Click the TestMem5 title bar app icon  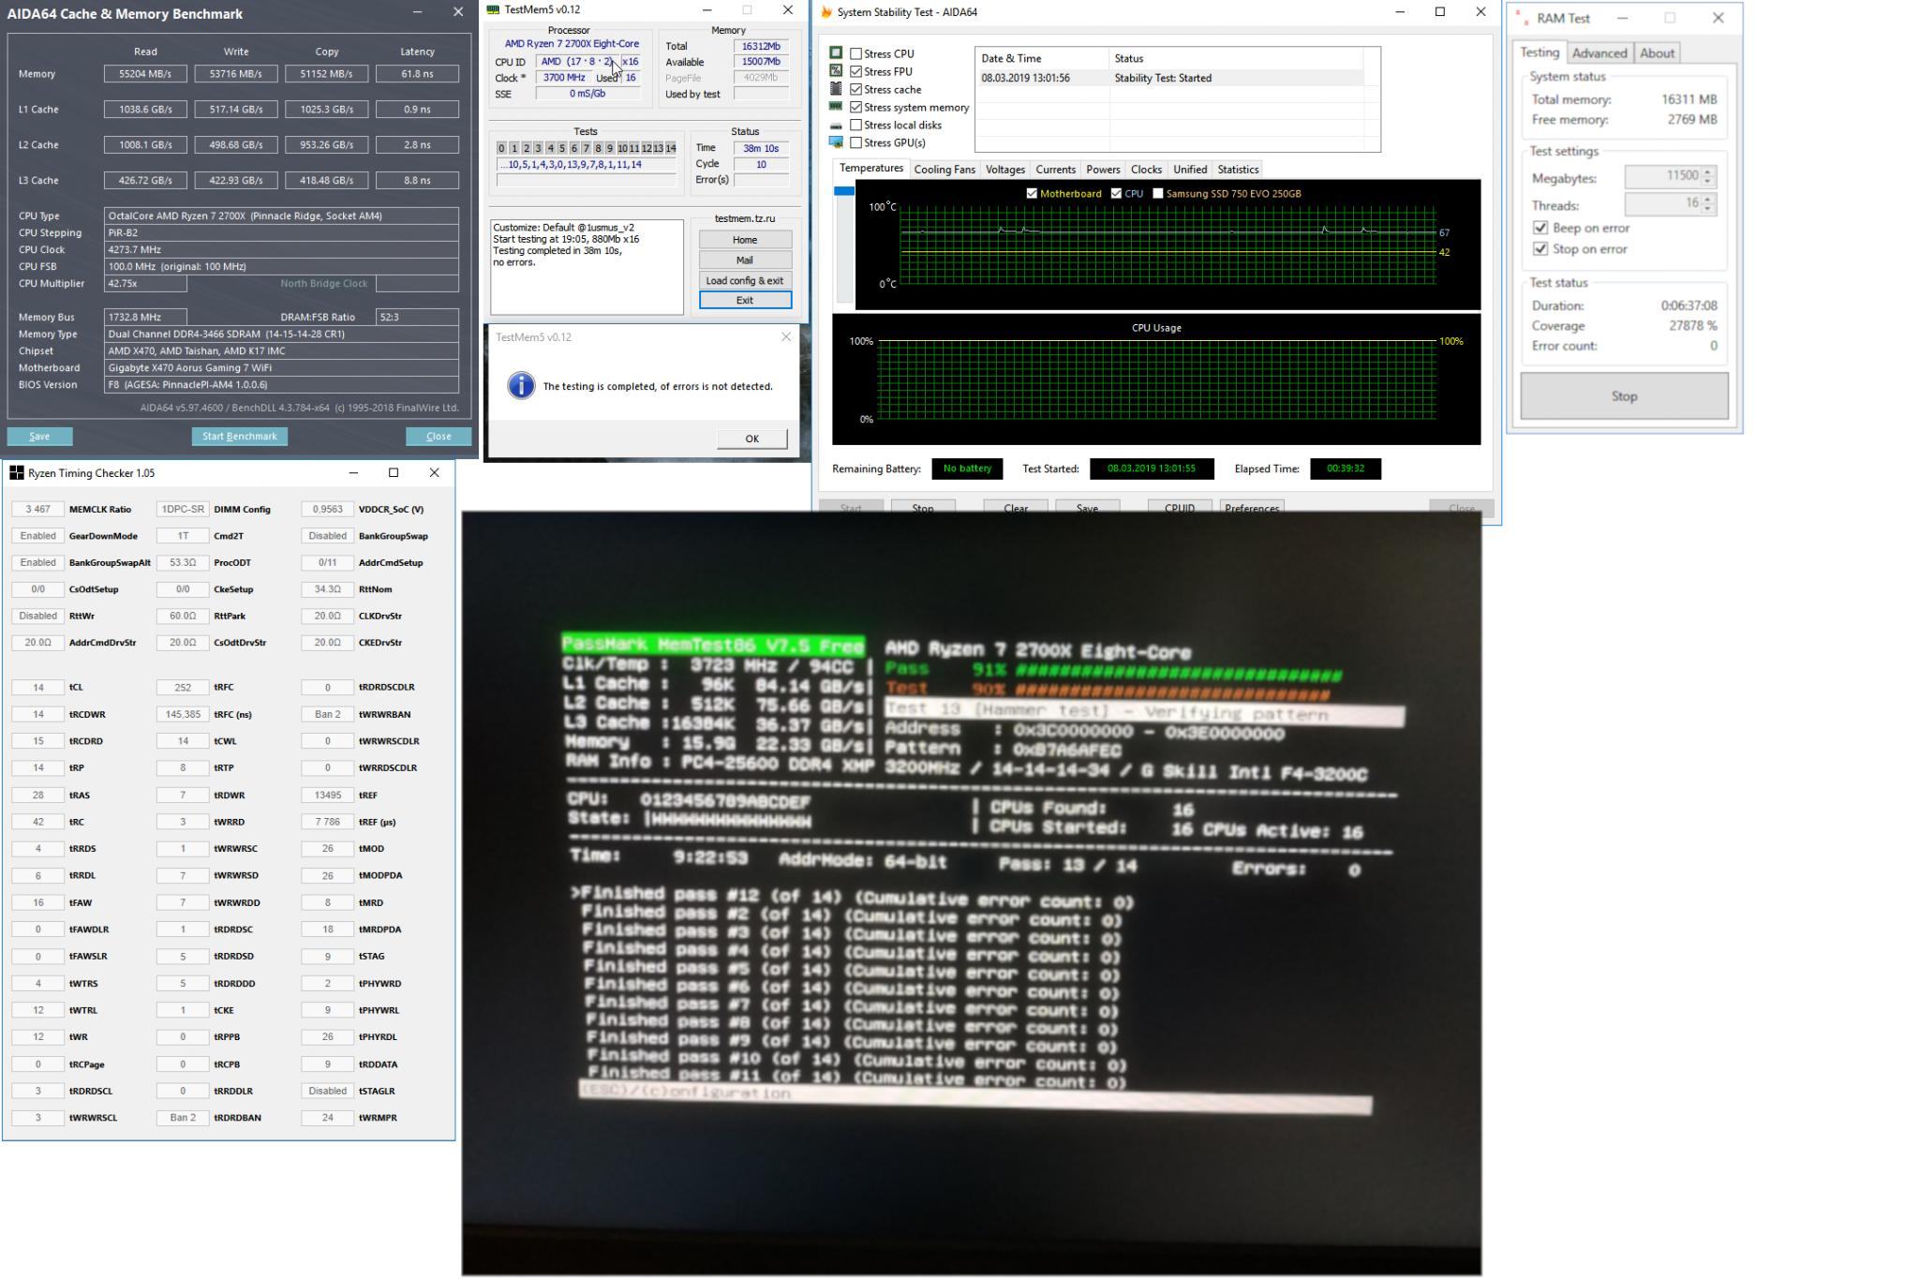coord(493,9)
